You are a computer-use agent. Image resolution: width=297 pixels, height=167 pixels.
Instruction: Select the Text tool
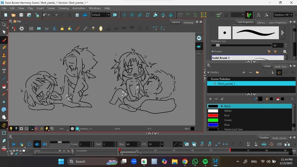click(4, 71)
